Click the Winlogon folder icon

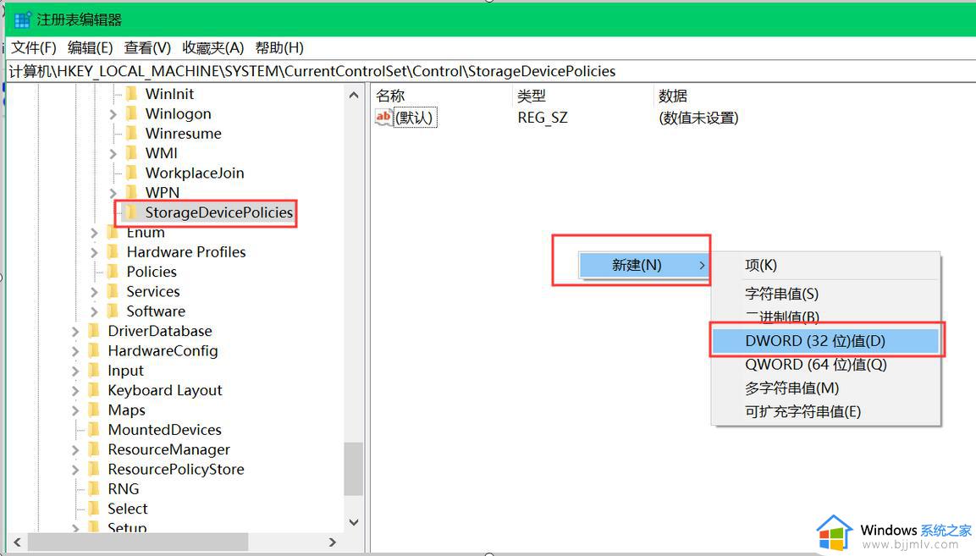pos(131,114)
